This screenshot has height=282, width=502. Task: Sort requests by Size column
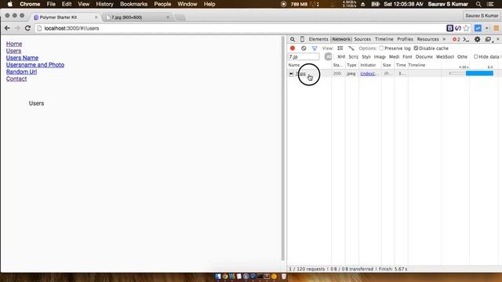click(387, 65)
